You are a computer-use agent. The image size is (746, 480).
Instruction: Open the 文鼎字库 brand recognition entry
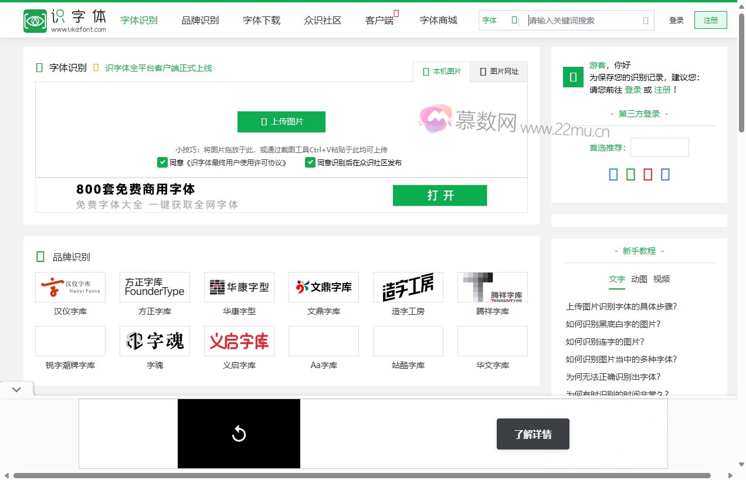323,287
